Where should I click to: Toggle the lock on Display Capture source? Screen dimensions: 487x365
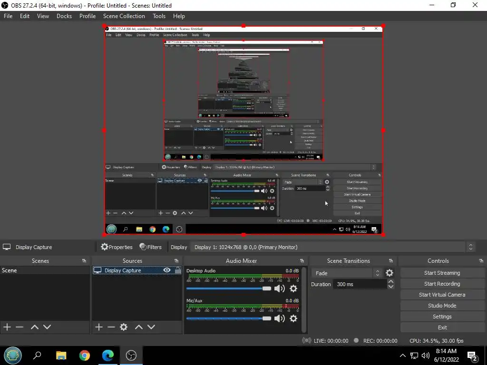click(178, 270)
